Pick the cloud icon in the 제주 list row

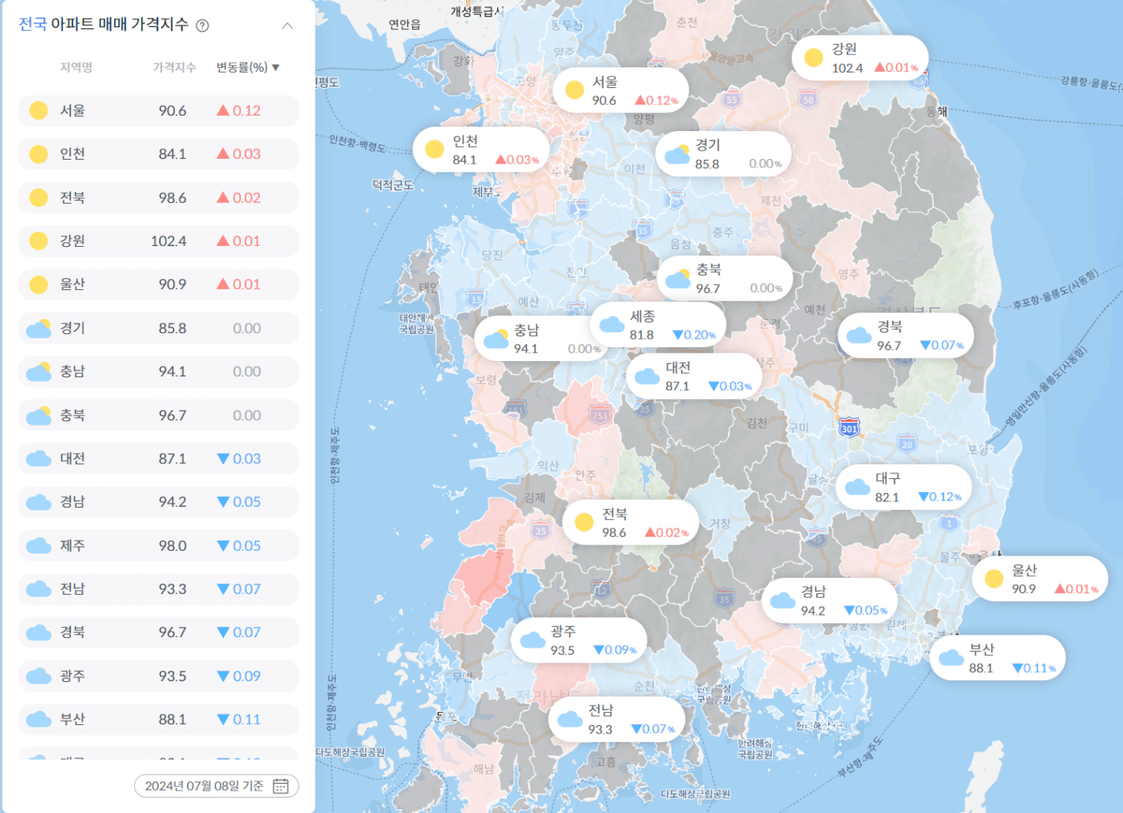tap(39, 546)
